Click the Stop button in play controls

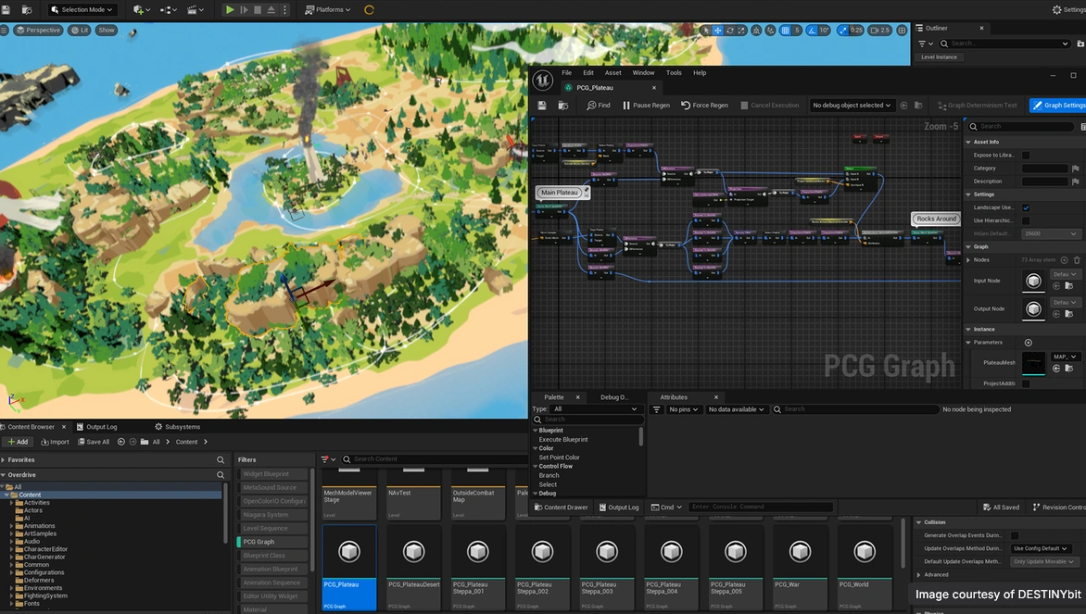click(x=258, y=9)
